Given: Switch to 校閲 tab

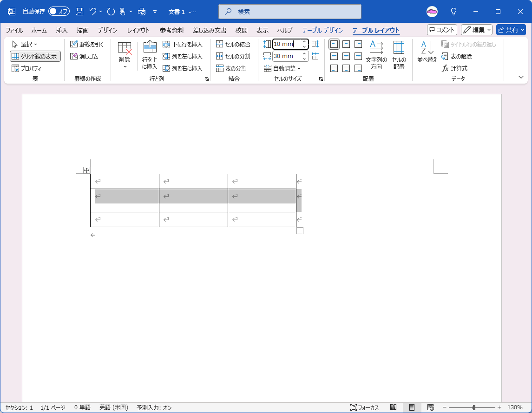Looking at the screenshot, I should pyautogui.click(x=241, y=30).
